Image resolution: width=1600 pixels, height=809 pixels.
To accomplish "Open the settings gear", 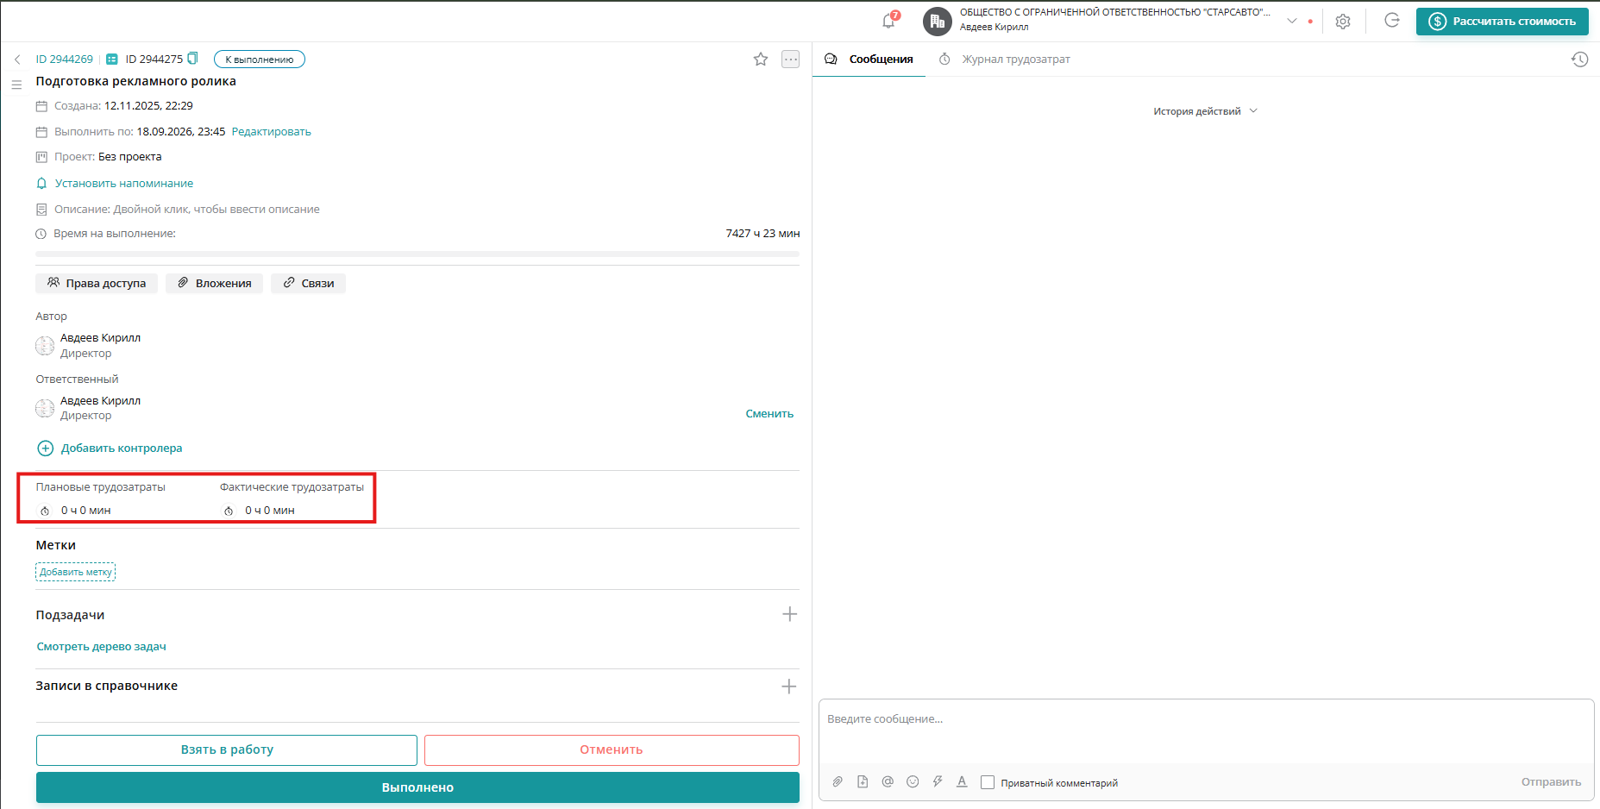I will 1343,22.
